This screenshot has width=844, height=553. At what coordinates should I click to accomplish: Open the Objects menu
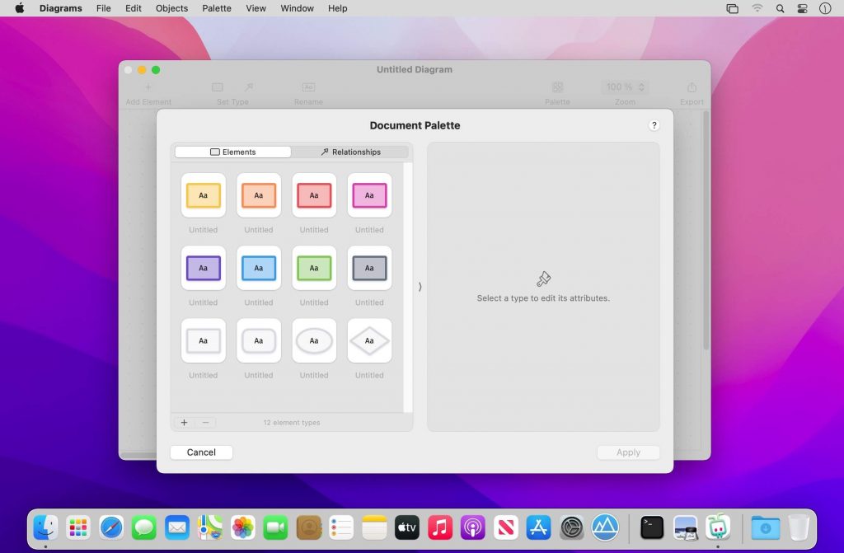click(172, 8)
